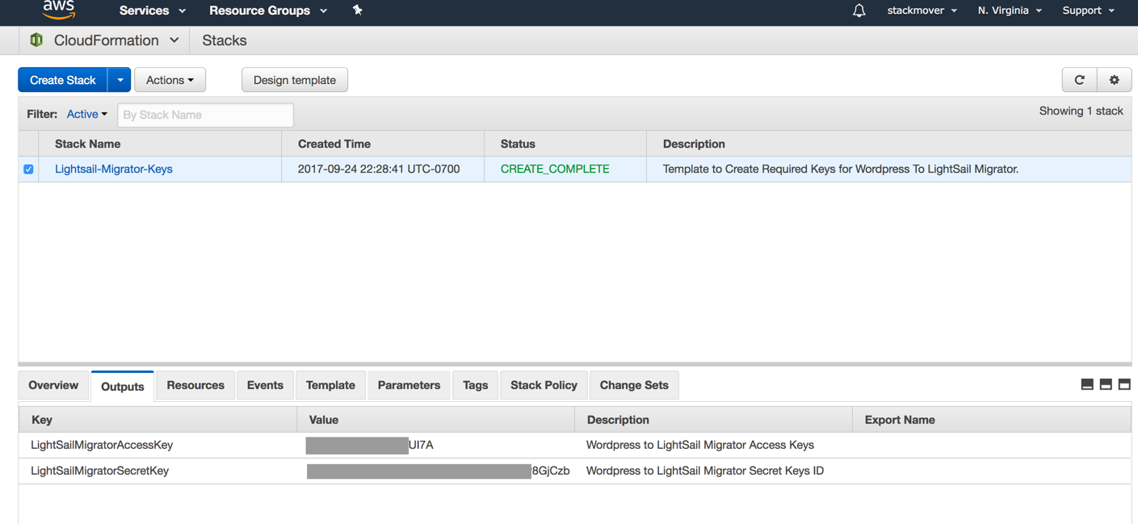This screenshot has width=1138, height=524.
Task: Click 'Wordpress to LightSail Migrator Access Keys' description
Action: pyautogui.click(x=700, y=445)
